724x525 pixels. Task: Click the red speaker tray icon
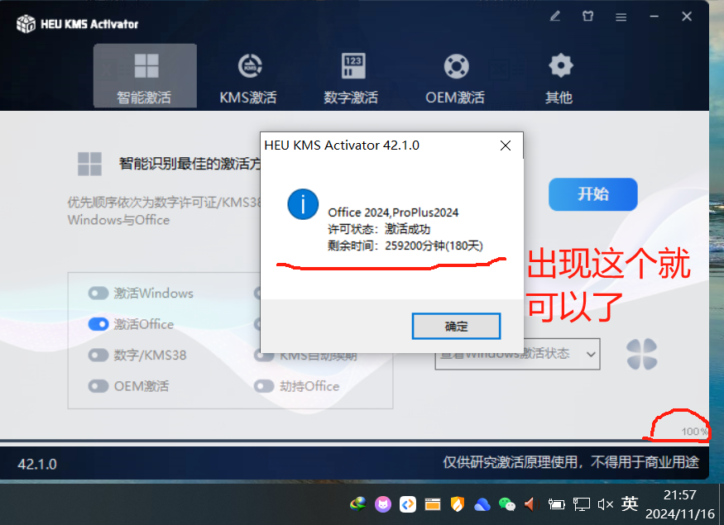pyautogui.click(x=531, y=504)
